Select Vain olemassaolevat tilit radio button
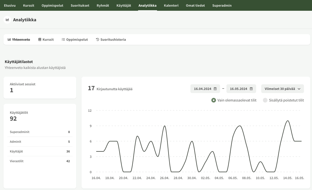Screen dimensions: 312x190 point(214,100)
